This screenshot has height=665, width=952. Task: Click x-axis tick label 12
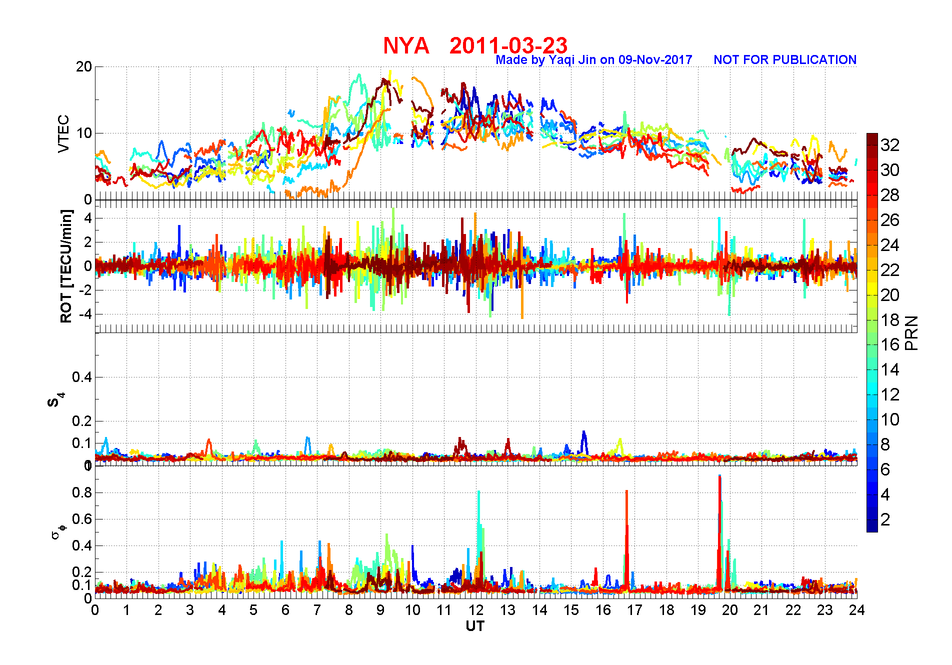pyautogui.click(x=476, y=610)
